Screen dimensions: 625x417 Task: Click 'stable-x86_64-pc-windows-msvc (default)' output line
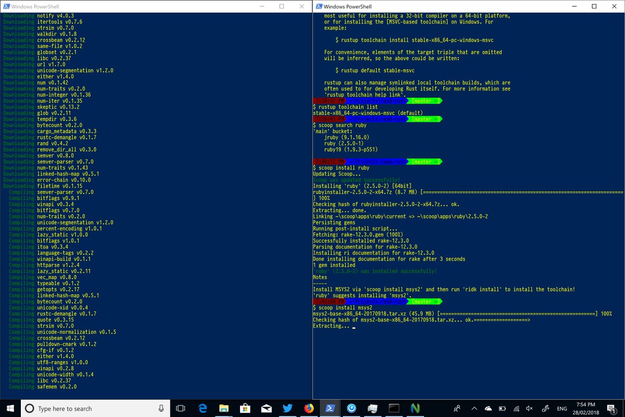[368, 113]
